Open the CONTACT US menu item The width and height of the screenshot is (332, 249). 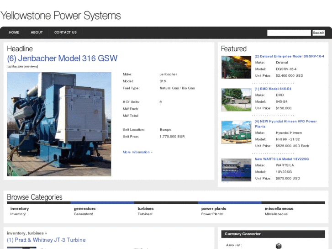click(x=65, y=32)
